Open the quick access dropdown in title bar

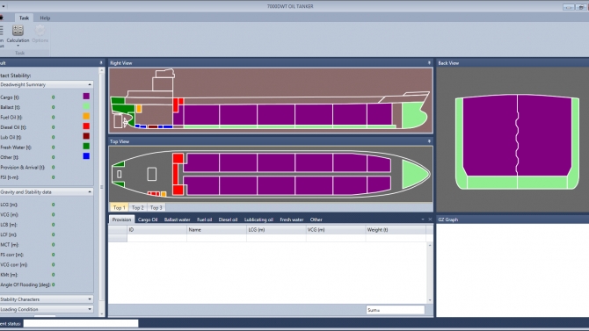(x=4, y=6)
